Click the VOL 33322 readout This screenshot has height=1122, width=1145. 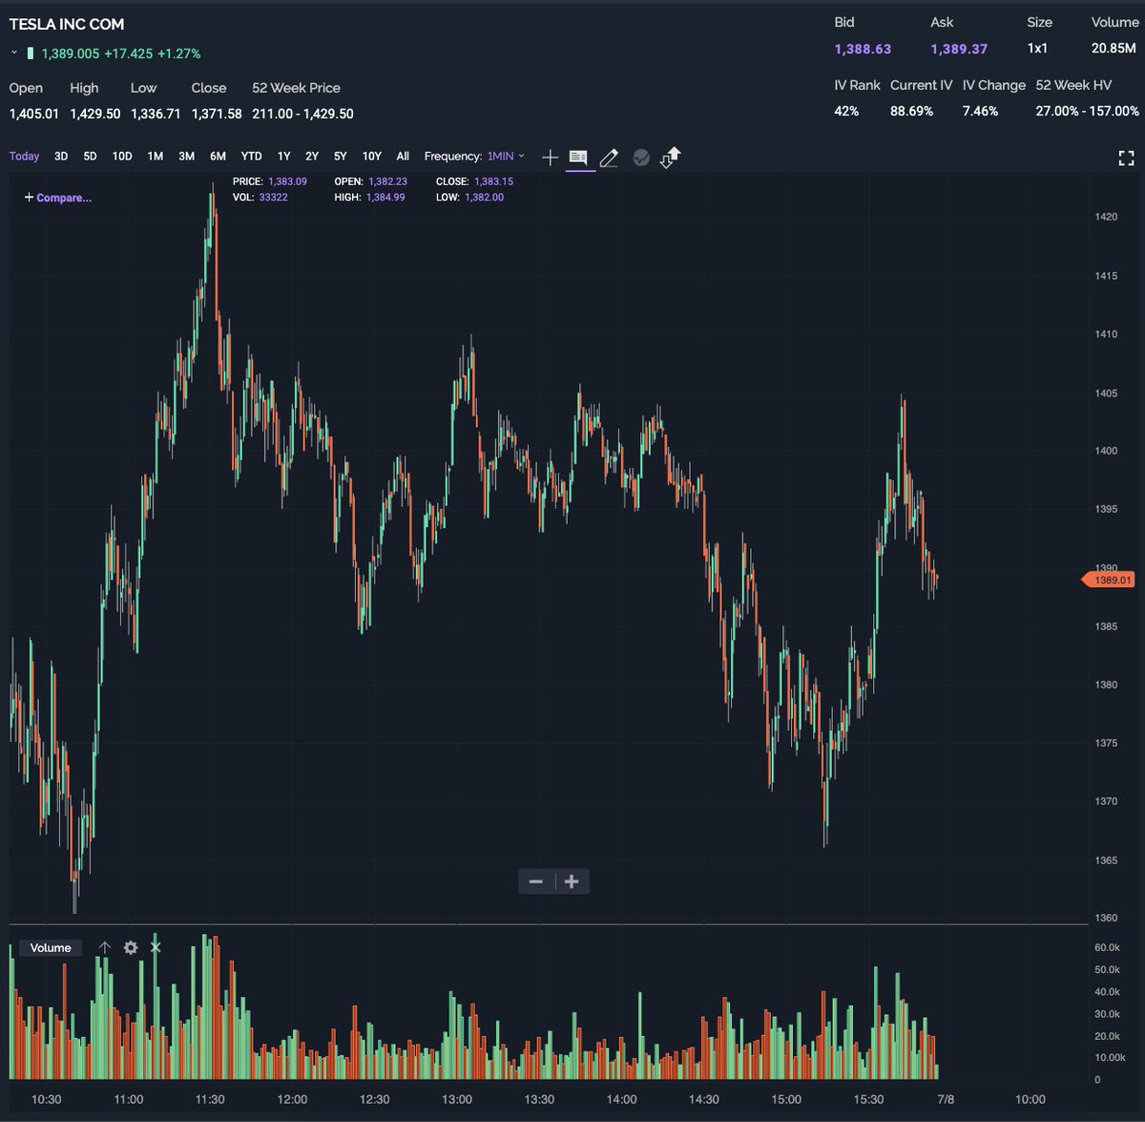[x=260, y=197]
